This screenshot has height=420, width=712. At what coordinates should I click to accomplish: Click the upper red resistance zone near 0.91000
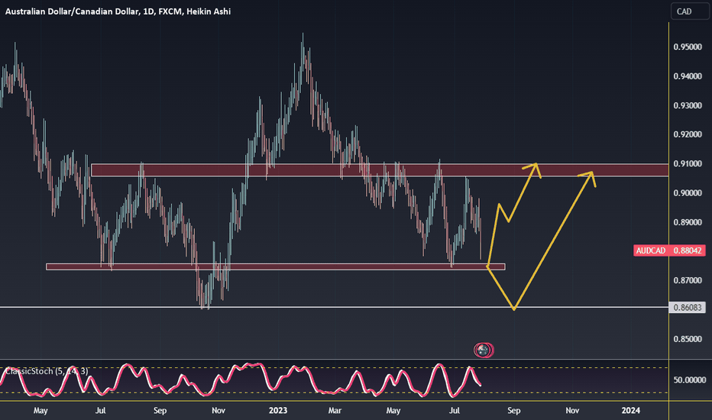click(380, 170)
